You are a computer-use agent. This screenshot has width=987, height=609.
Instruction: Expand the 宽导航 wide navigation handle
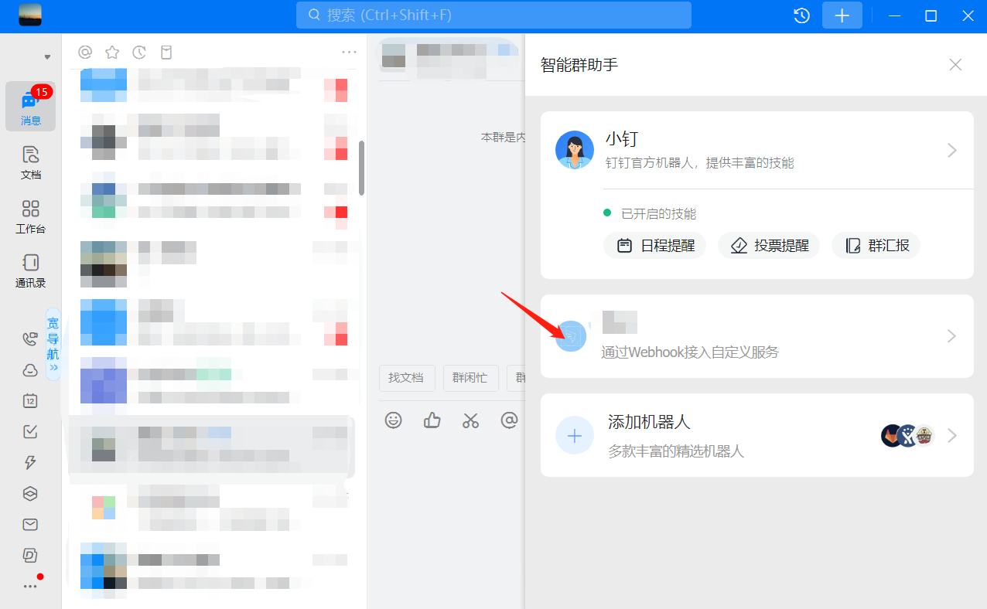[53, 344]
